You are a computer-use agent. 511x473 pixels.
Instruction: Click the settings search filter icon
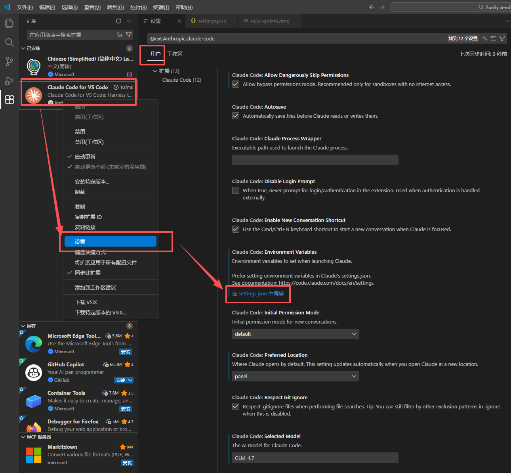(502, 38)
